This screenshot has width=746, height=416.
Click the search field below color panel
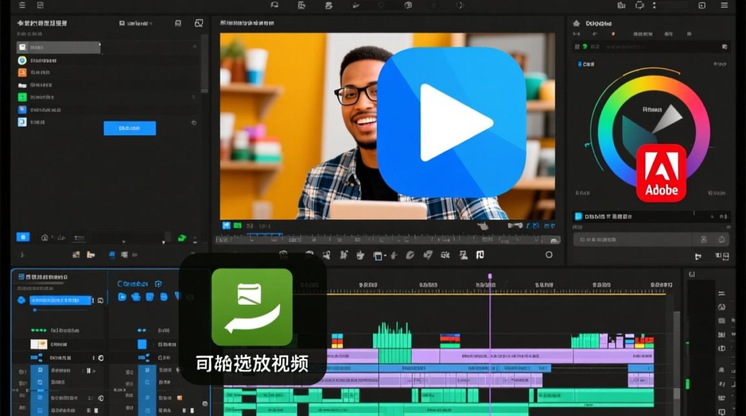coord(651,240)
